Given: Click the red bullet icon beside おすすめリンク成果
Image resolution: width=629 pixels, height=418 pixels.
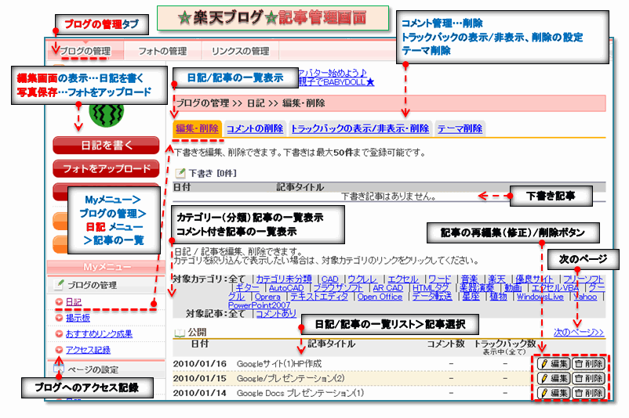Looking at the screenshot, I should (x=59, y=334).
